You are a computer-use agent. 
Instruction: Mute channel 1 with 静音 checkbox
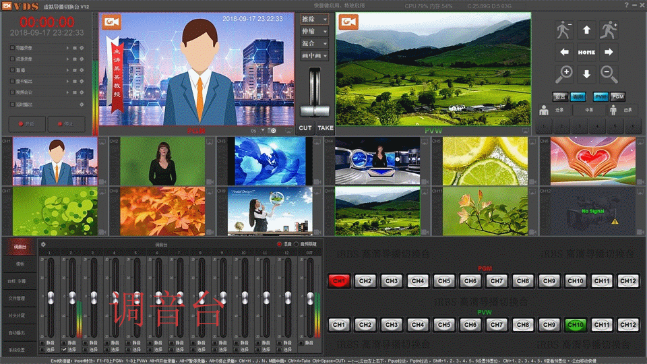coord(41,343)
